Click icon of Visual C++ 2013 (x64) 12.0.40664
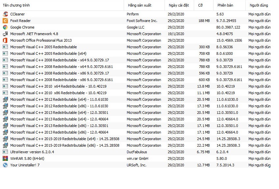Image resolution: width=279 pixels, height=189 pixels. [x=5, y=119]
